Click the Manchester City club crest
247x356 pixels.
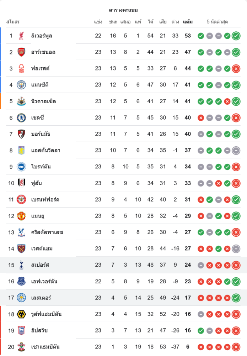coord(21,85)
